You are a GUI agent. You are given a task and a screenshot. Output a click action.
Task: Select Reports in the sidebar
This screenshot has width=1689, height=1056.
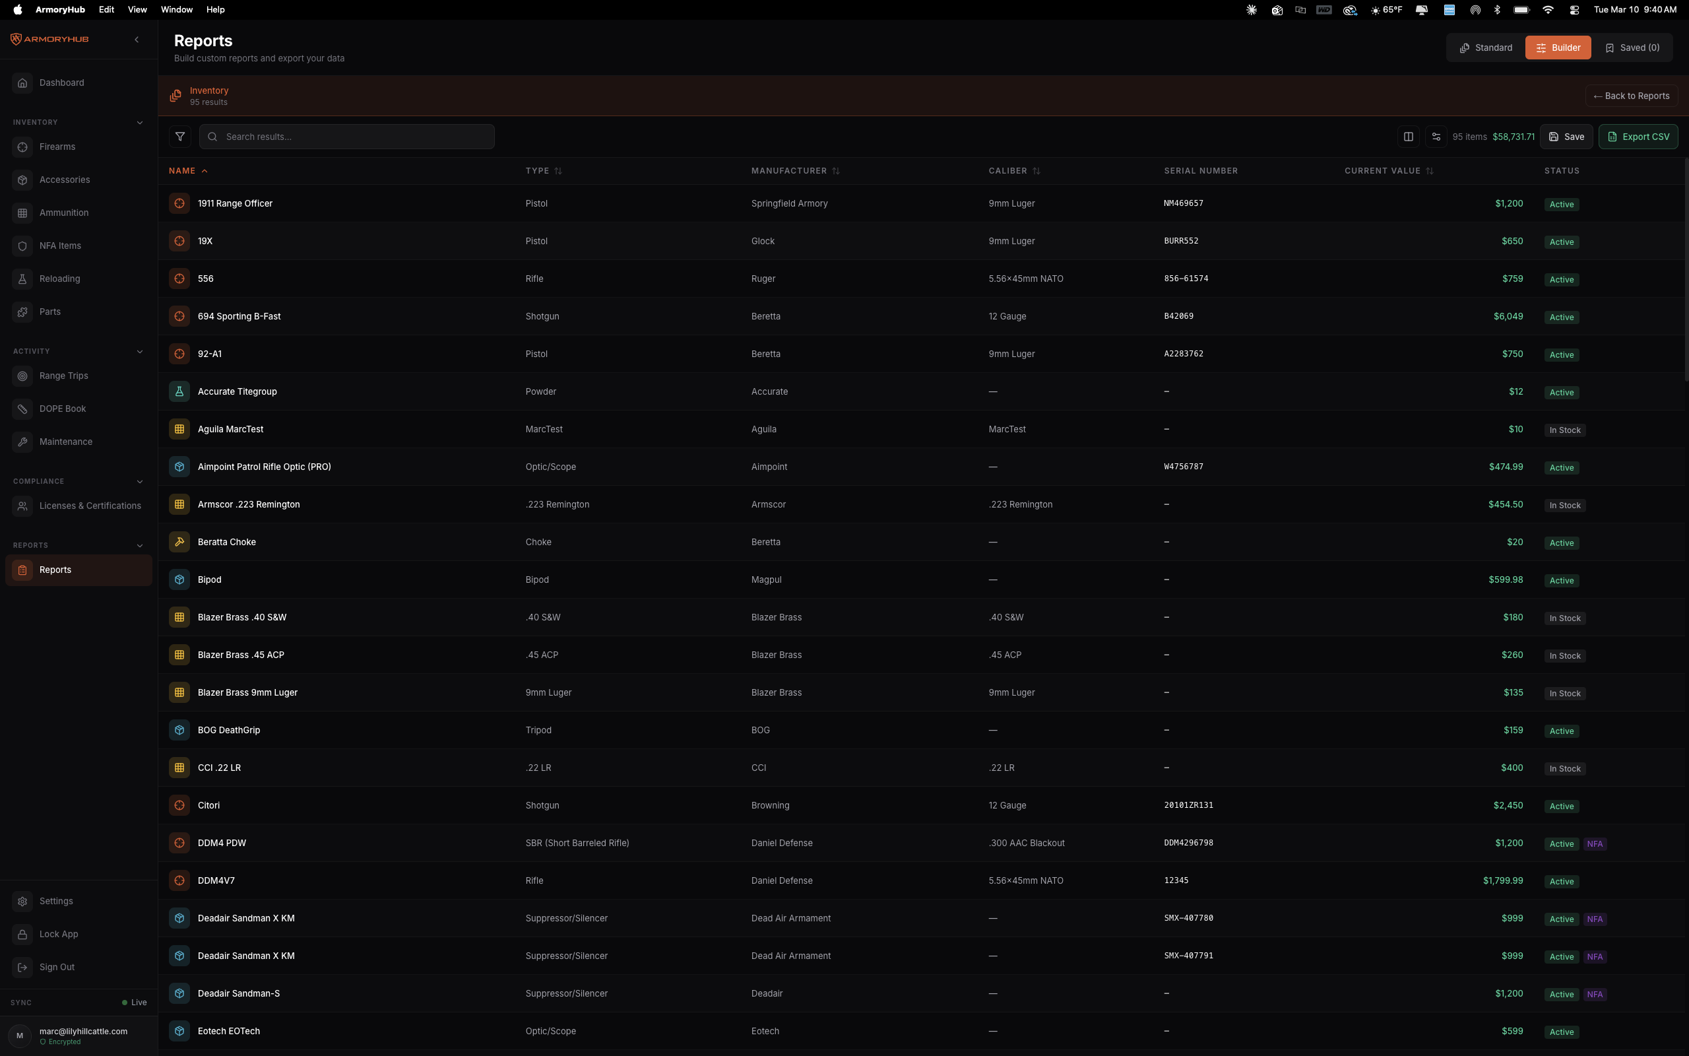(56, 569)
